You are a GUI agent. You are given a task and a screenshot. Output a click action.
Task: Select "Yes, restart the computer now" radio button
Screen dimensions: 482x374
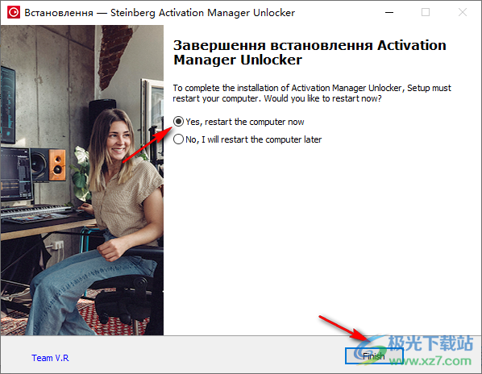239,122
